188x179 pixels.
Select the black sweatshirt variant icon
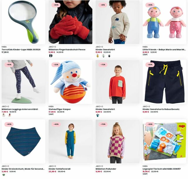[109, 56]
